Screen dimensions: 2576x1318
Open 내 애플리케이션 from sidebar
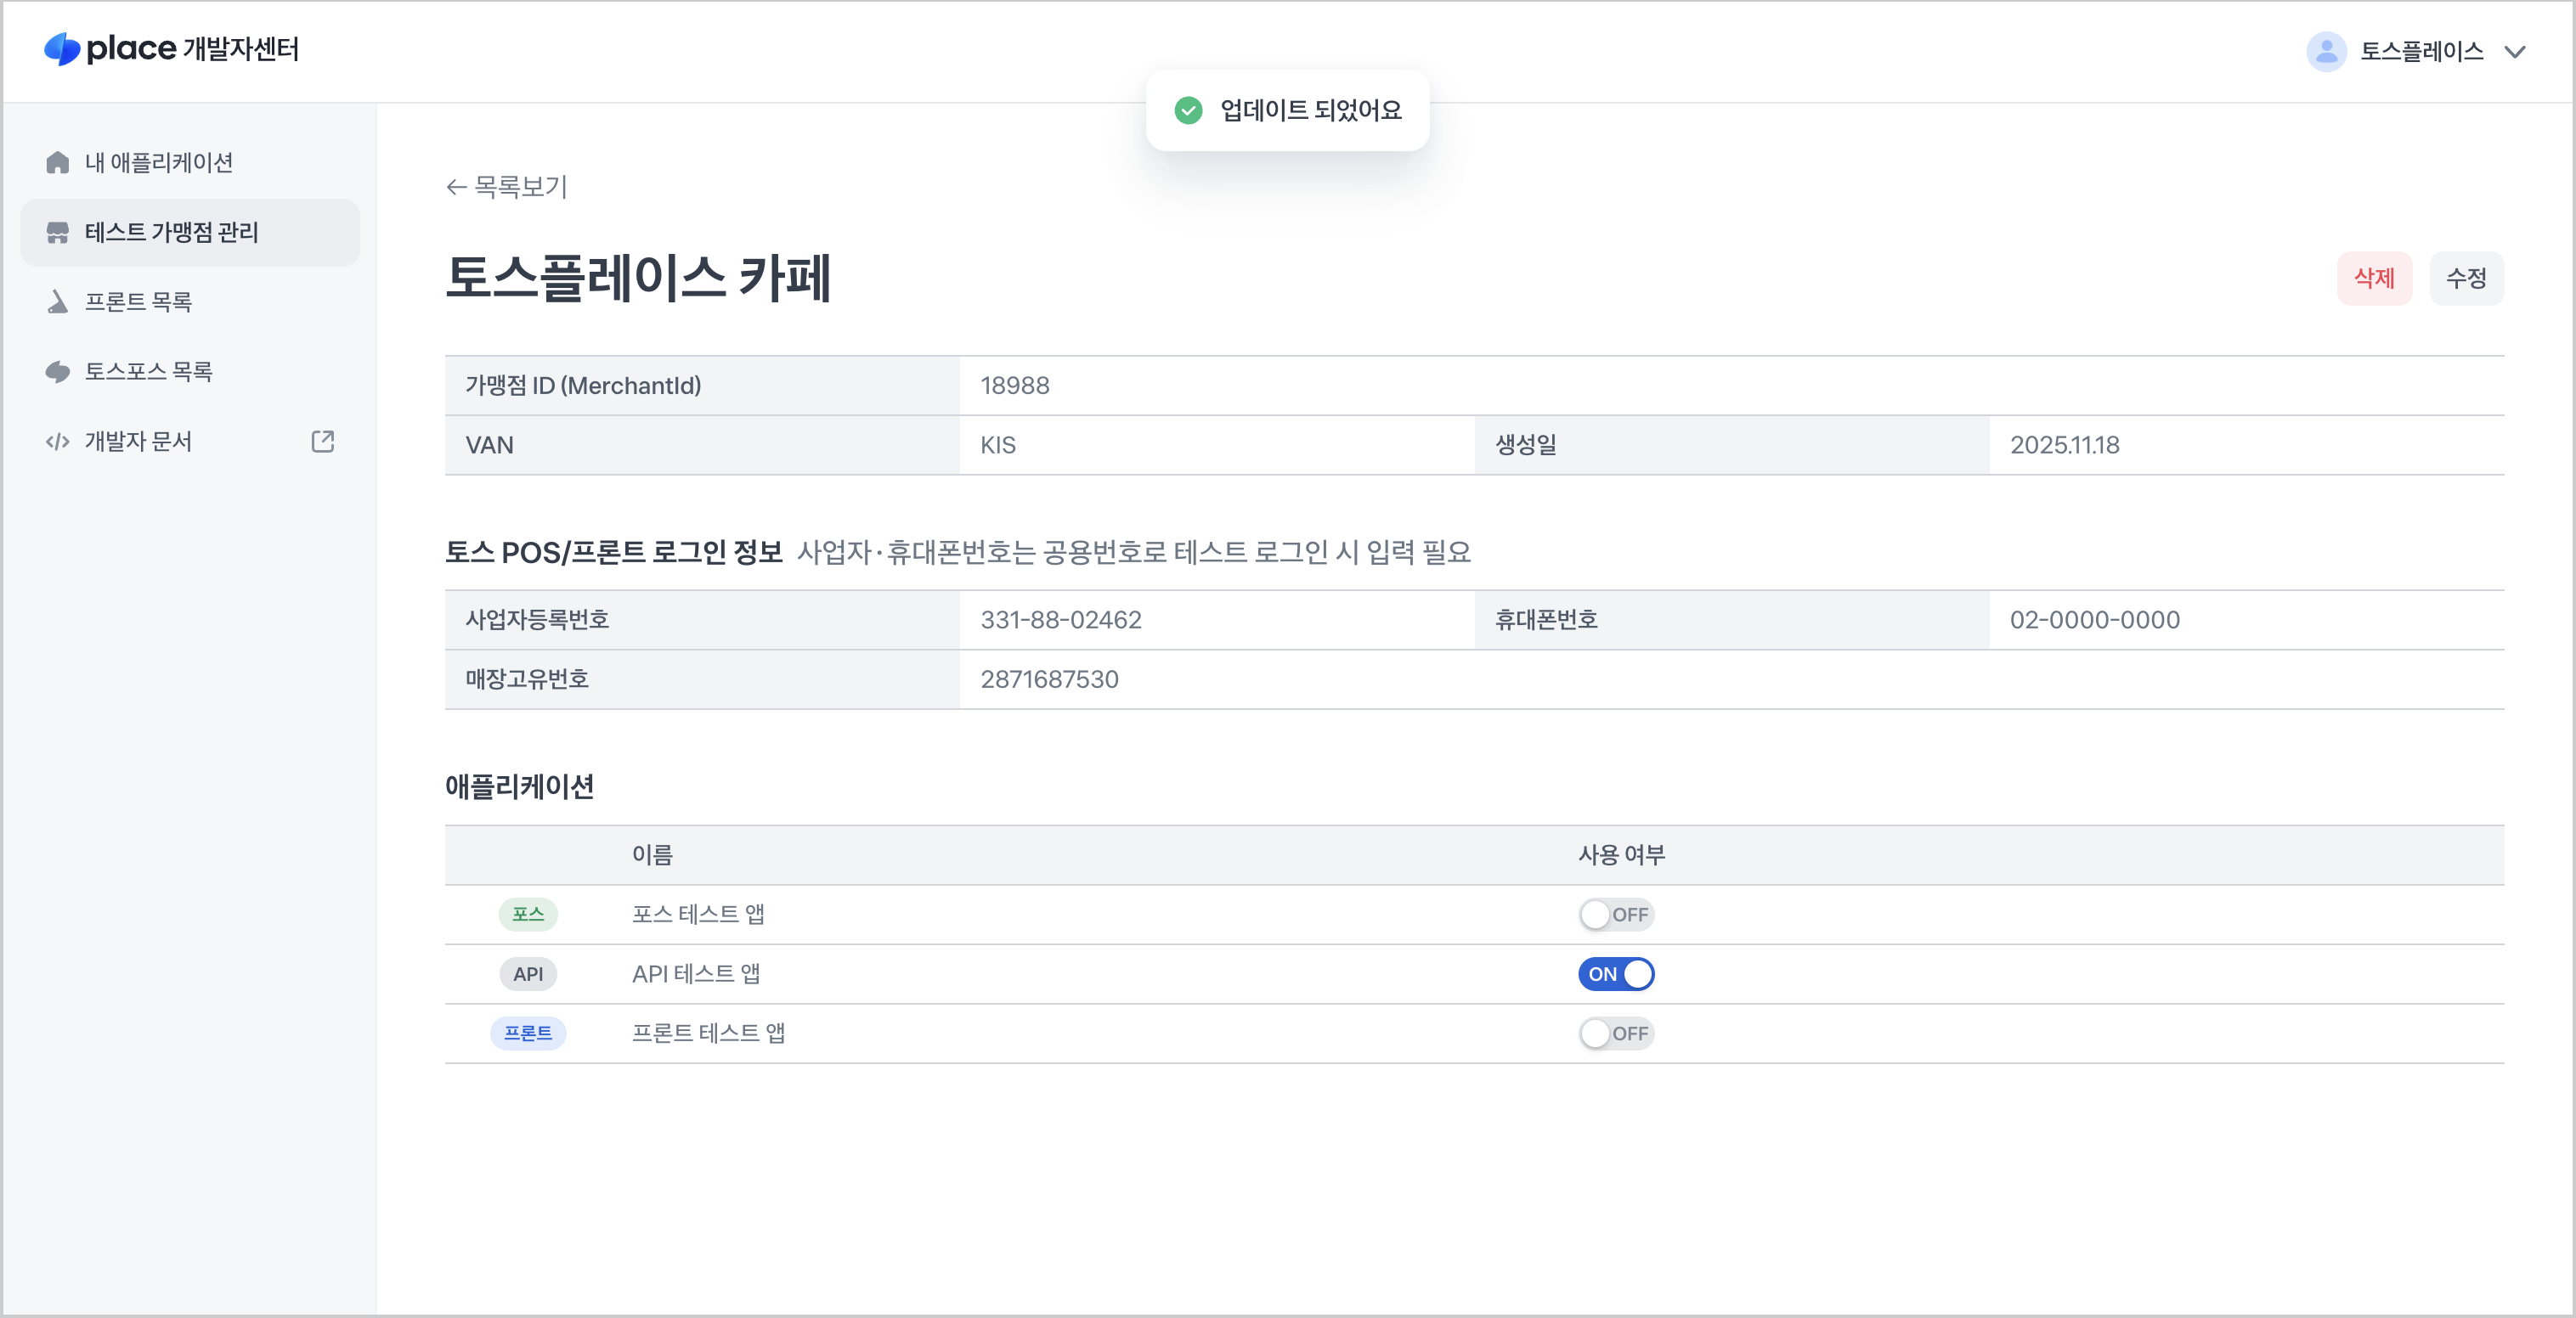(160, 162)
